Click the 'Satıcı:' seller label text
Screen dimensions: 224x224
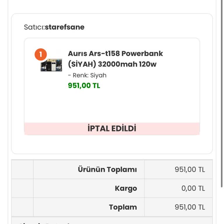34,27
